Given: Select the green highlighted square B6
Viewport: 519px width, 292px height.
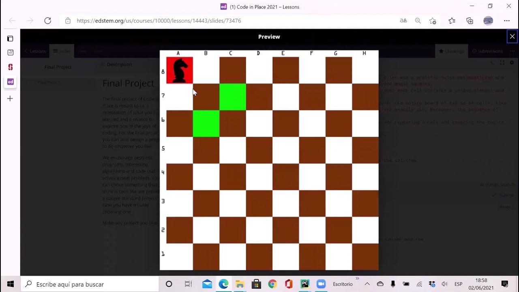Looking at the screenshot, I should point(206,124).
